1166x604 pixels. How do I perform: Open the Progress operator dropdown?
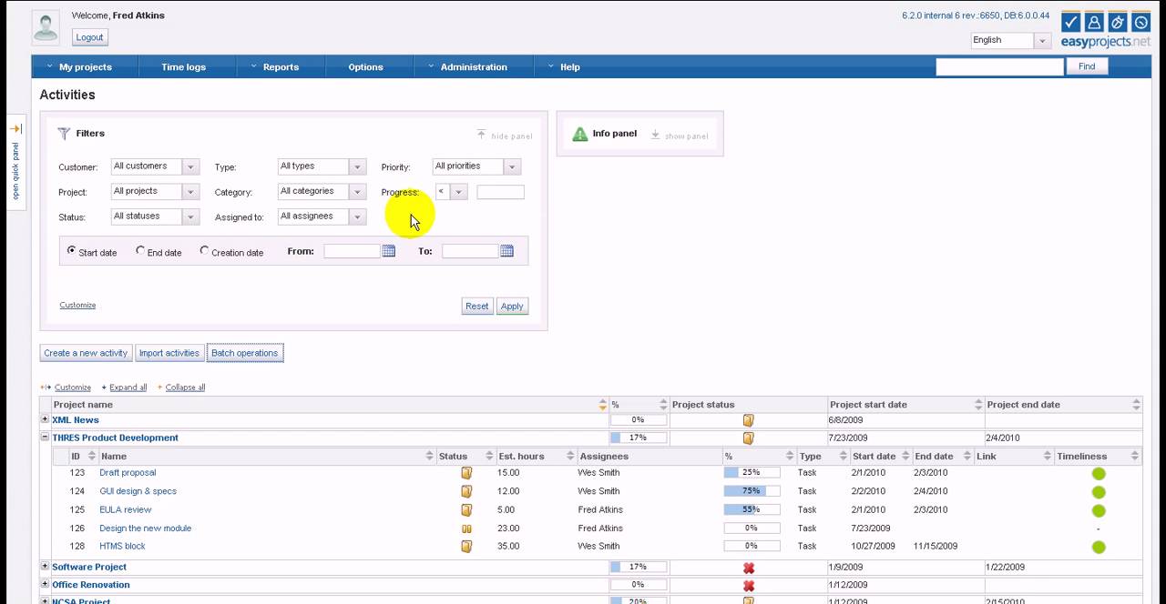[458, 192]
